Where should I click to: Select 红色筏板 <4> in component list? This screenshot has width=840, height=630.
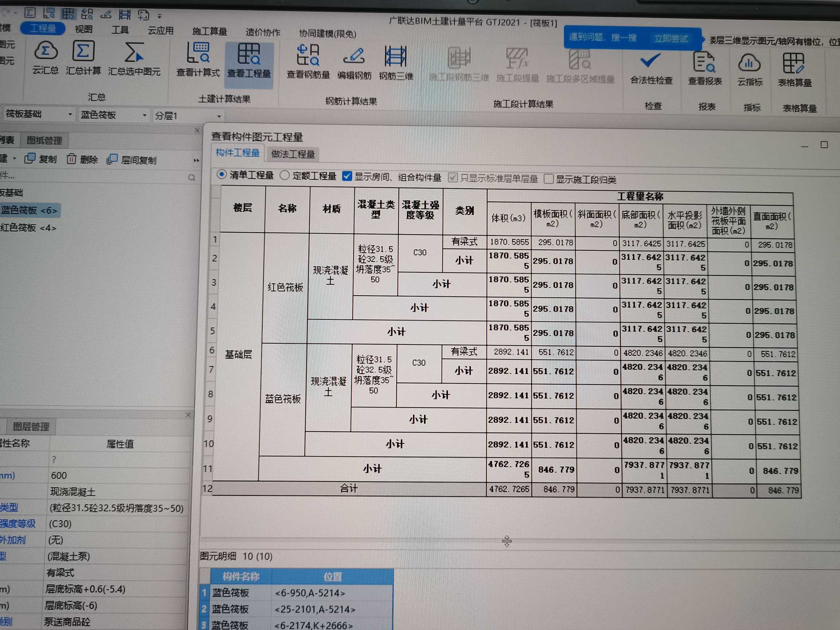click(x=28, y=227)
